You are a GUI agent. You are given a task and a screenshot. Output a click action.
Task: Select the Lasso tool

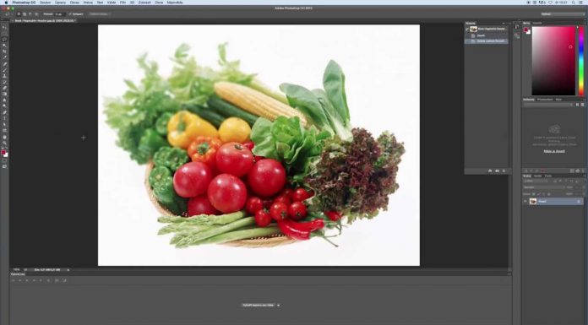4,40
